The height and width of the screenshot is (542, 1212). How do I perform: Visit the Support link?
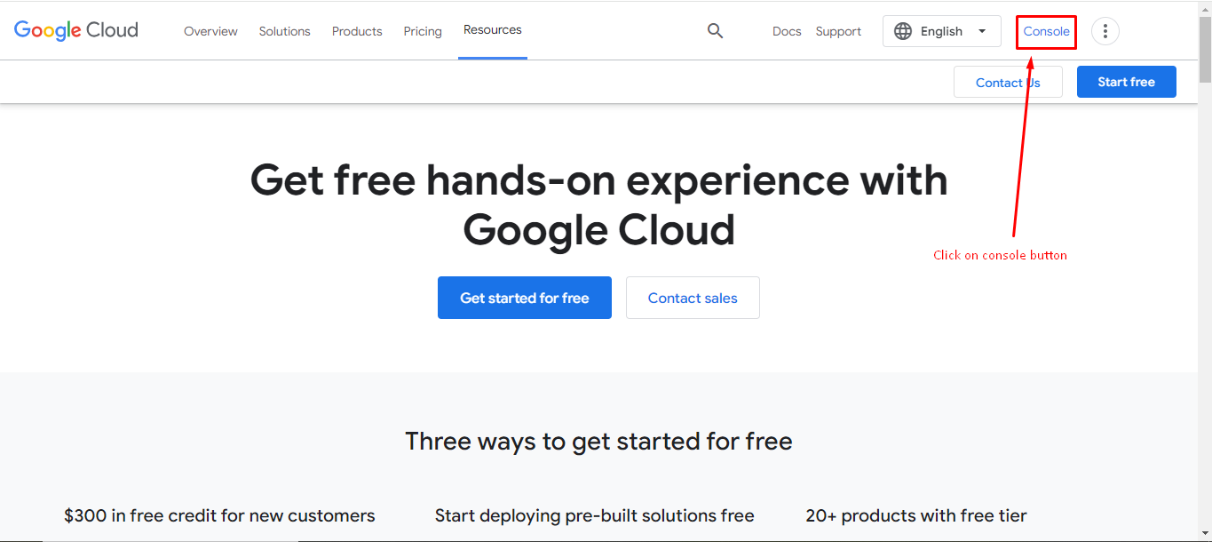point(838,31)
